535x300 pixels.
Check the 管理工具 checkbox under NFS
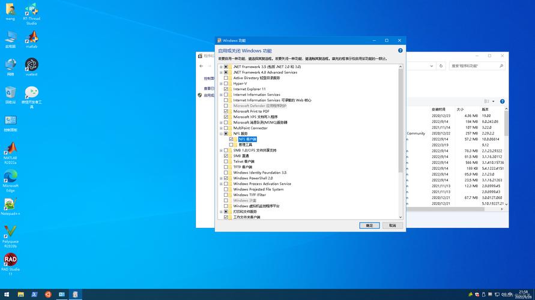click(231, 145)
